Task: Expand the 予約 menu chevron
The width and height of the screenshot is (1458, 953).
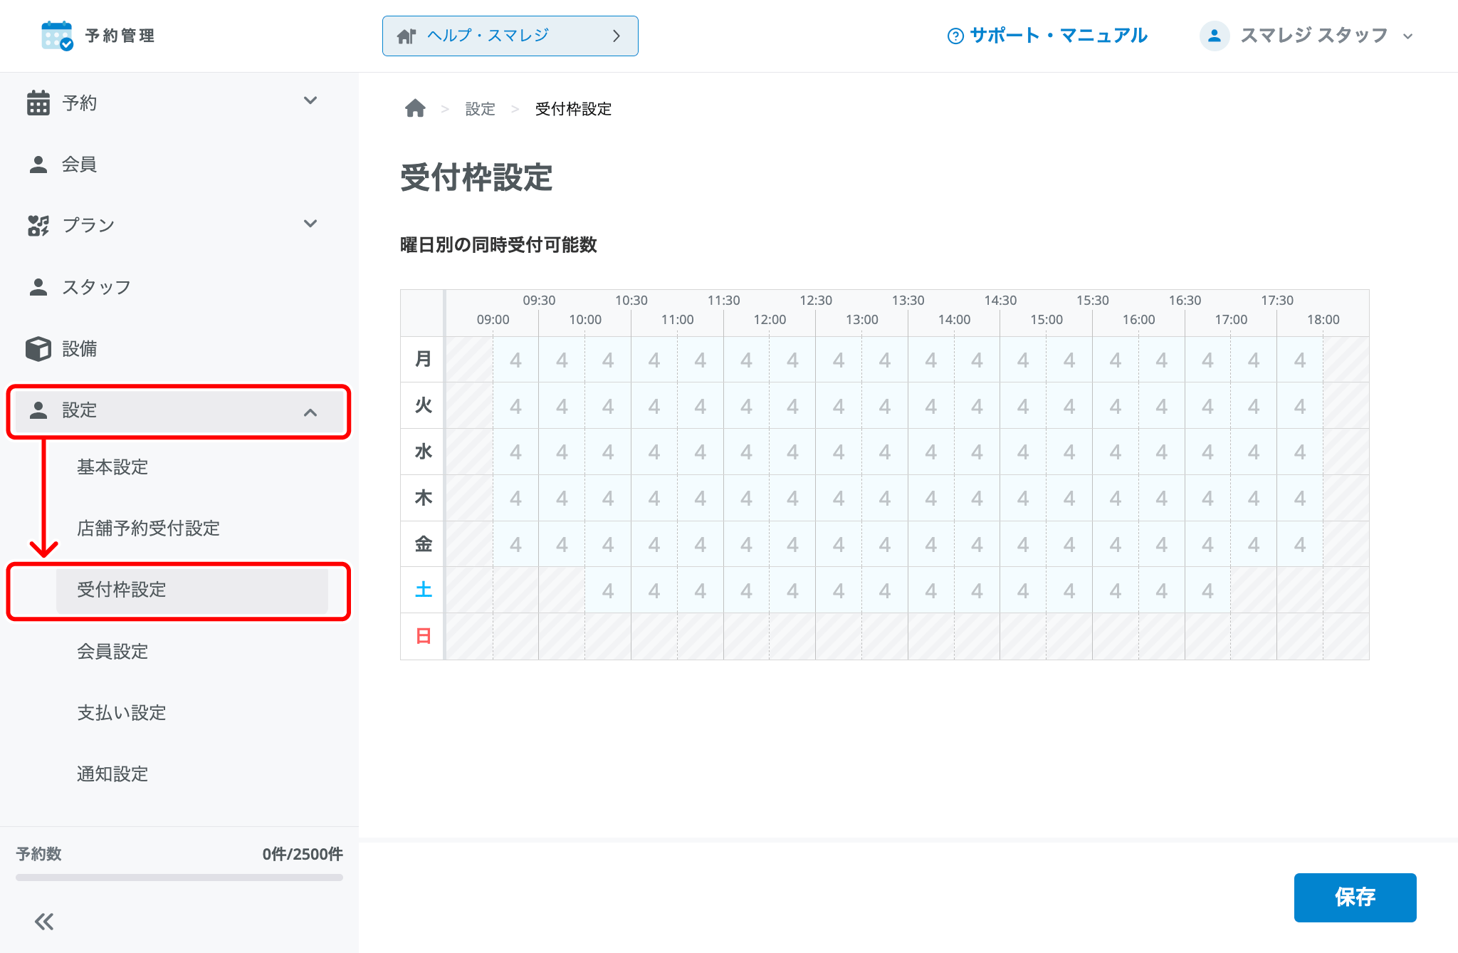Action: point(310,100)
